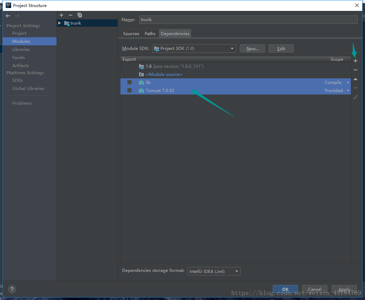Close the Project Structure dialog
365x300 pixels.
[x=357, y=5]
